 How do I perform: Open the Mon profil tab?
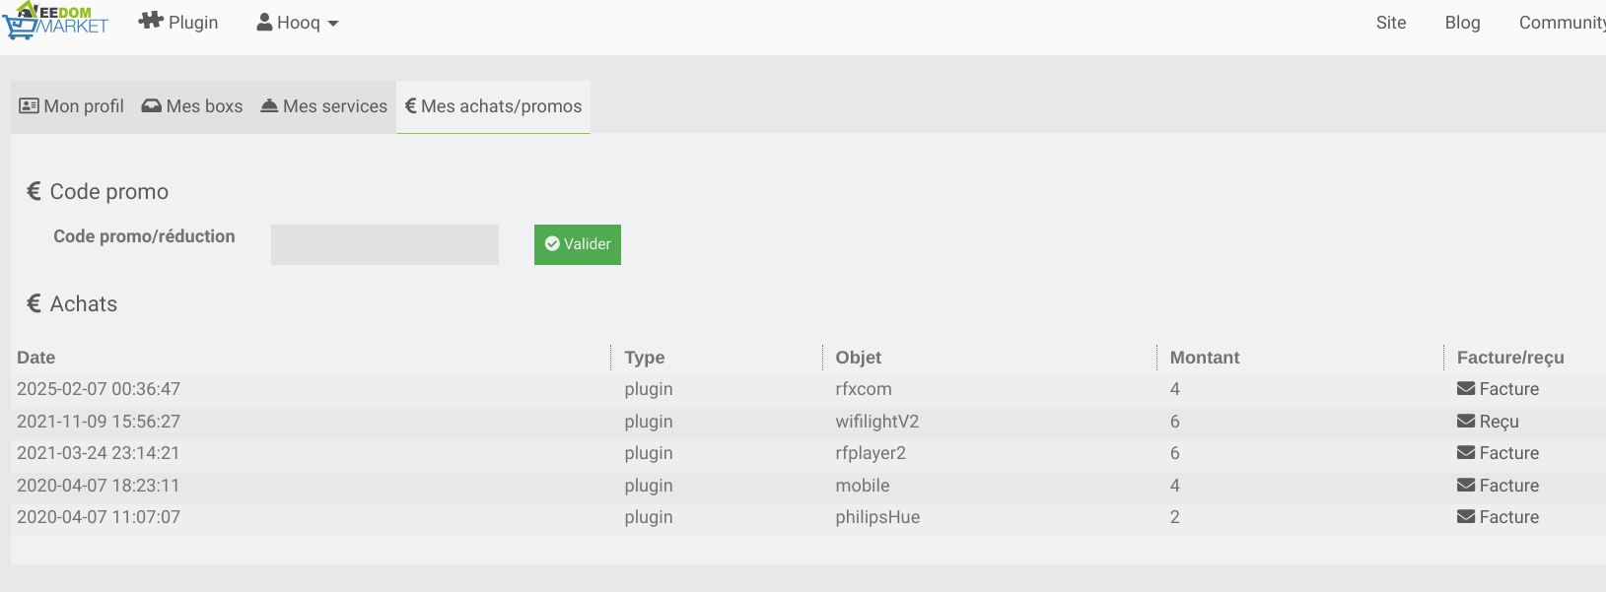click(x=72, y=106)
